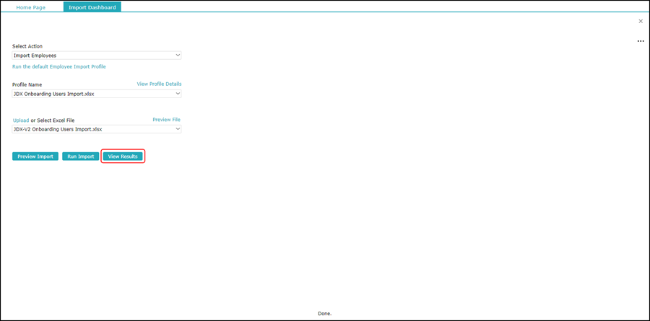
Task: Click the Select Action label
Action: click(x=27, y=46)
